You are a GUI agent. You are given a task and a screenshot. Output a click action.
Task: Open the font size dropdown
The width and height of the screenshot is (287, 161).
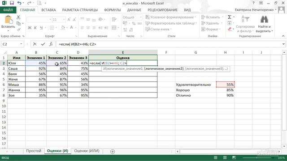click(64, 20)
